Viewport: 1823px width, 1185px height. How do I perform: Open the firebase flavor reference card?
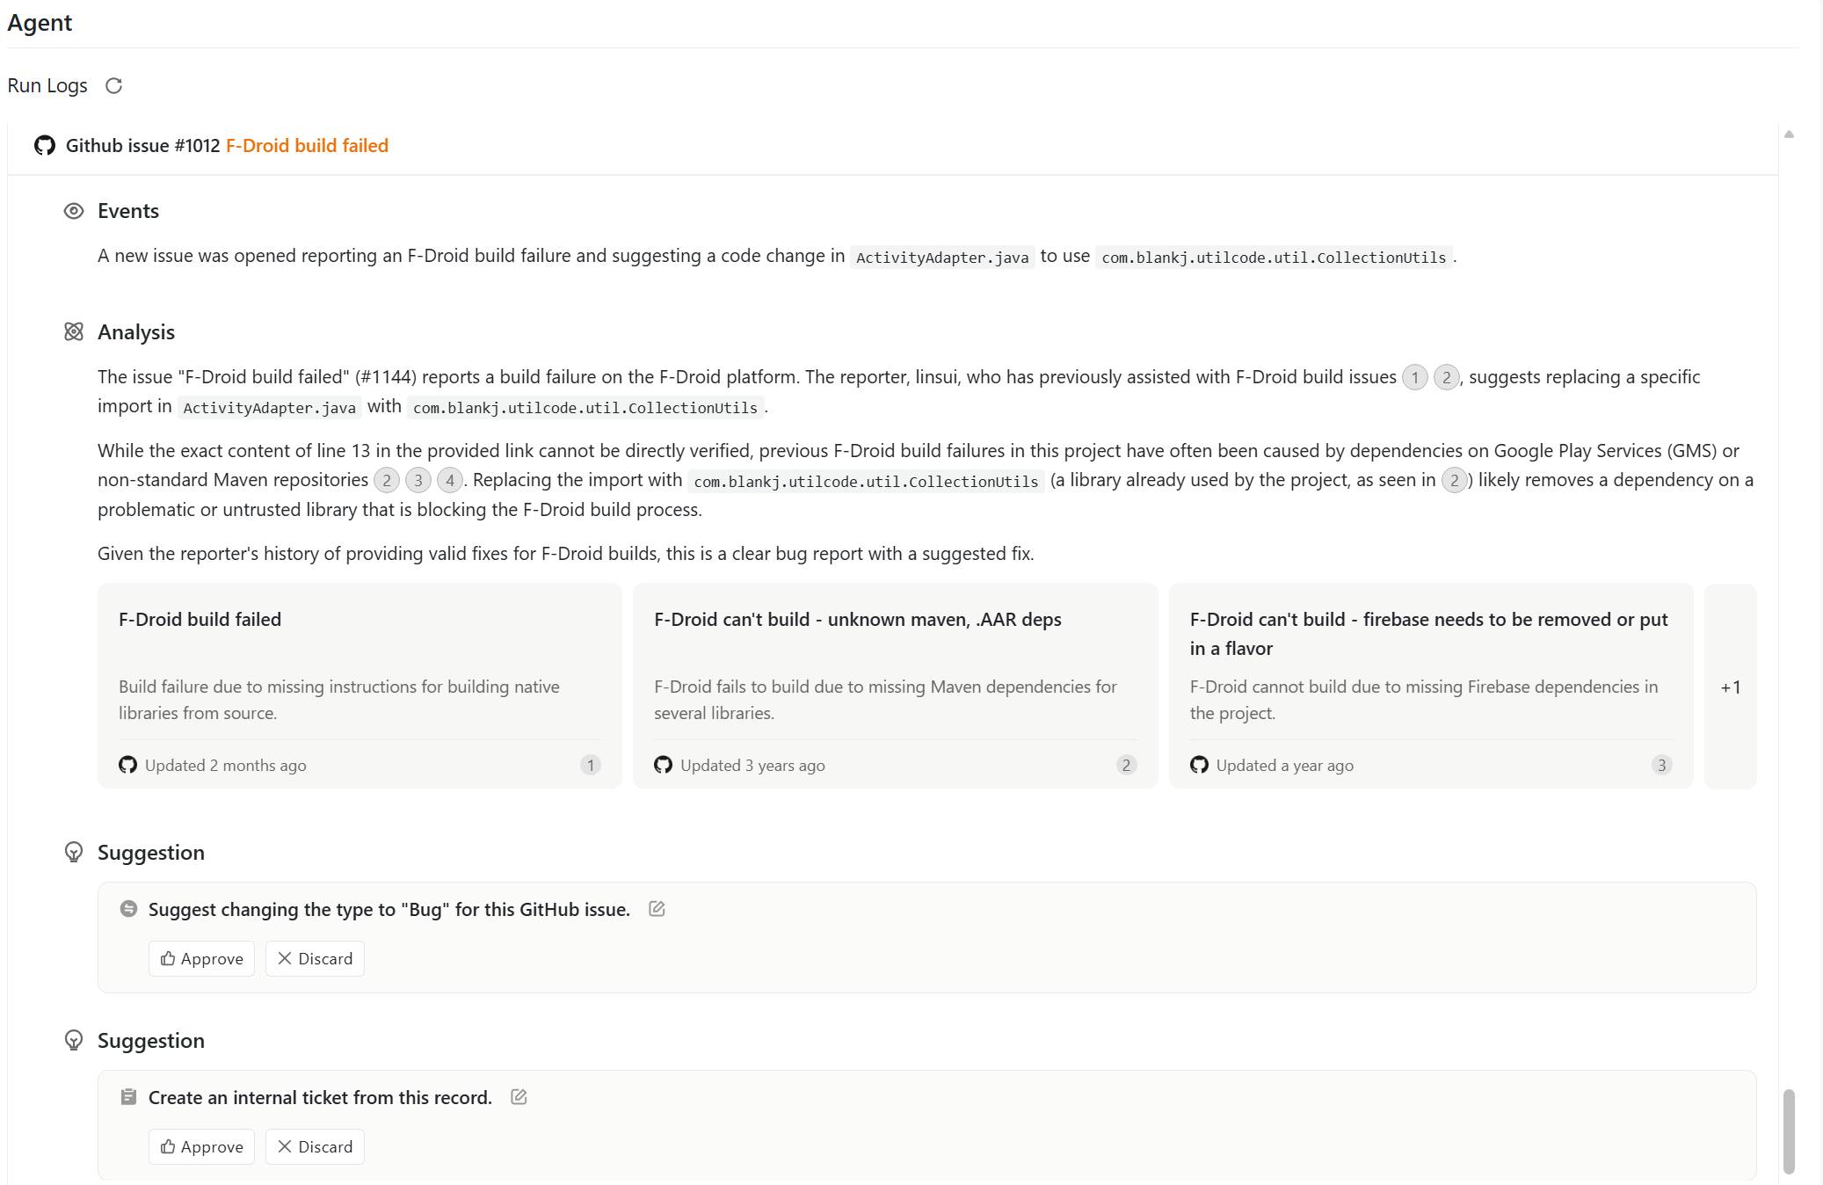click(x=1431, y=687)
